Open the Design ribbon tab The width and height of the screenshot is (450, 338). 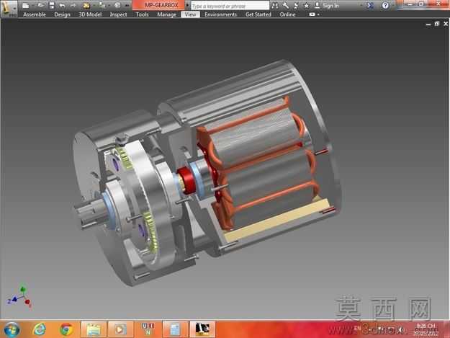tap(62, 14)
